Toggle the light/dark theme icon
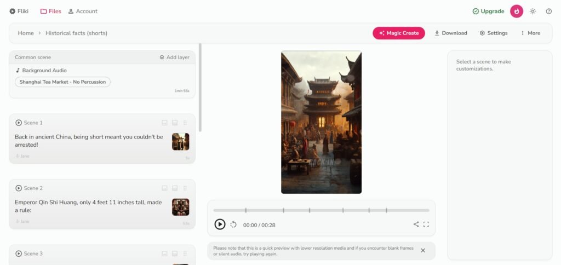This screenshot has height=265, width=561. tap(533, 11)
